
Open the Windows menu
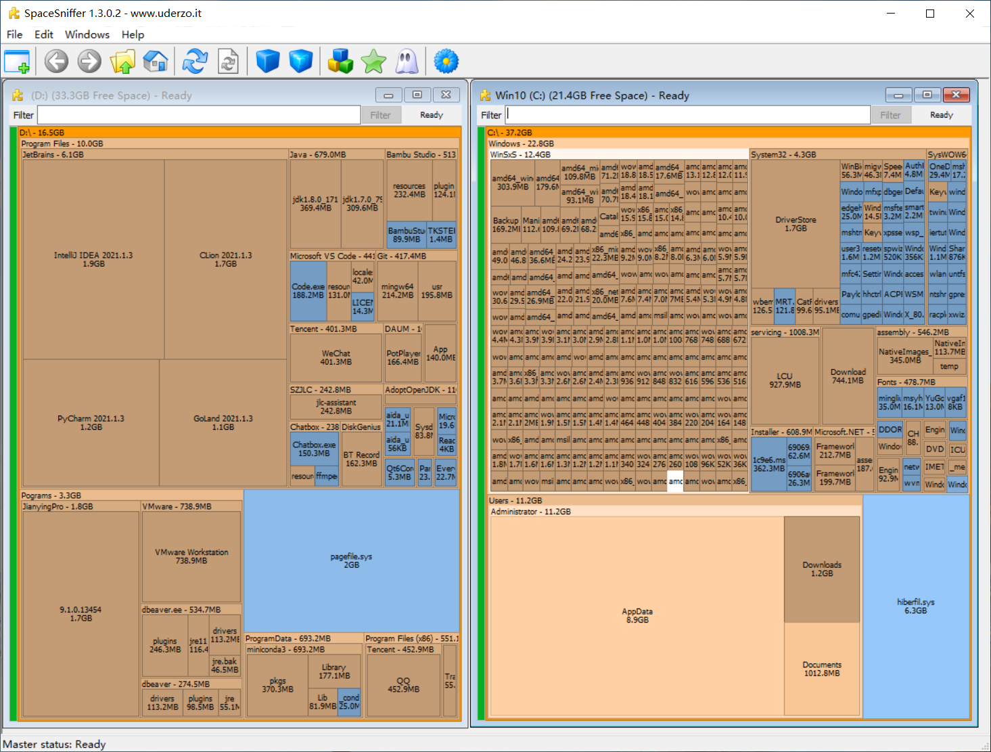[87, 35]
